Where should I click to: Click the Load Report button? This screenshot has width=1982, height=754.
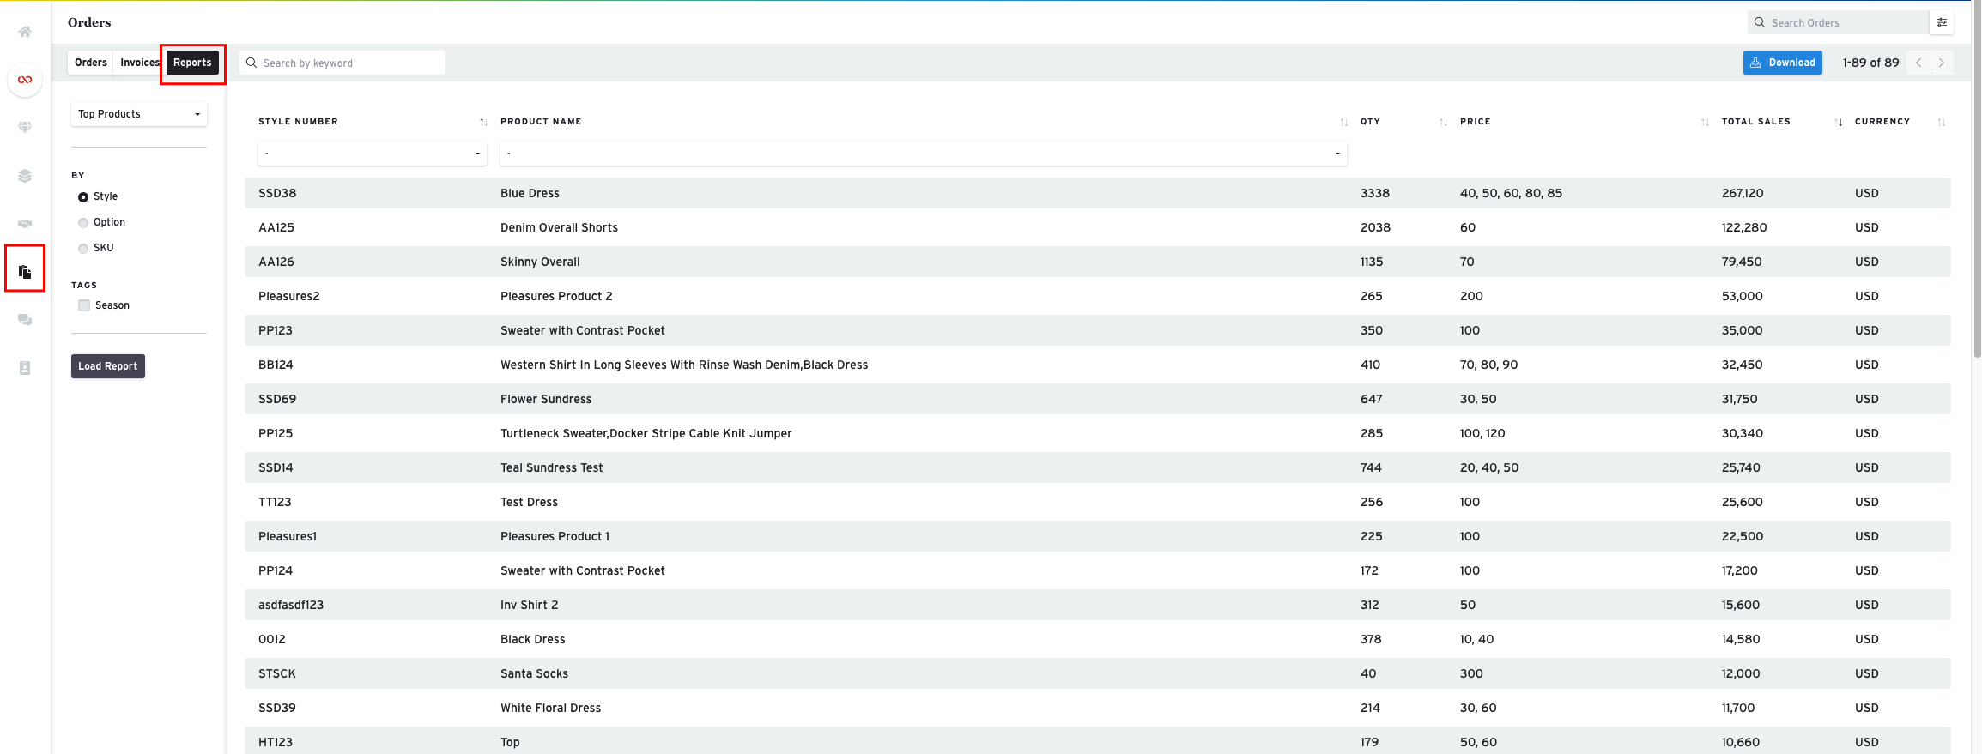(108, 366)
